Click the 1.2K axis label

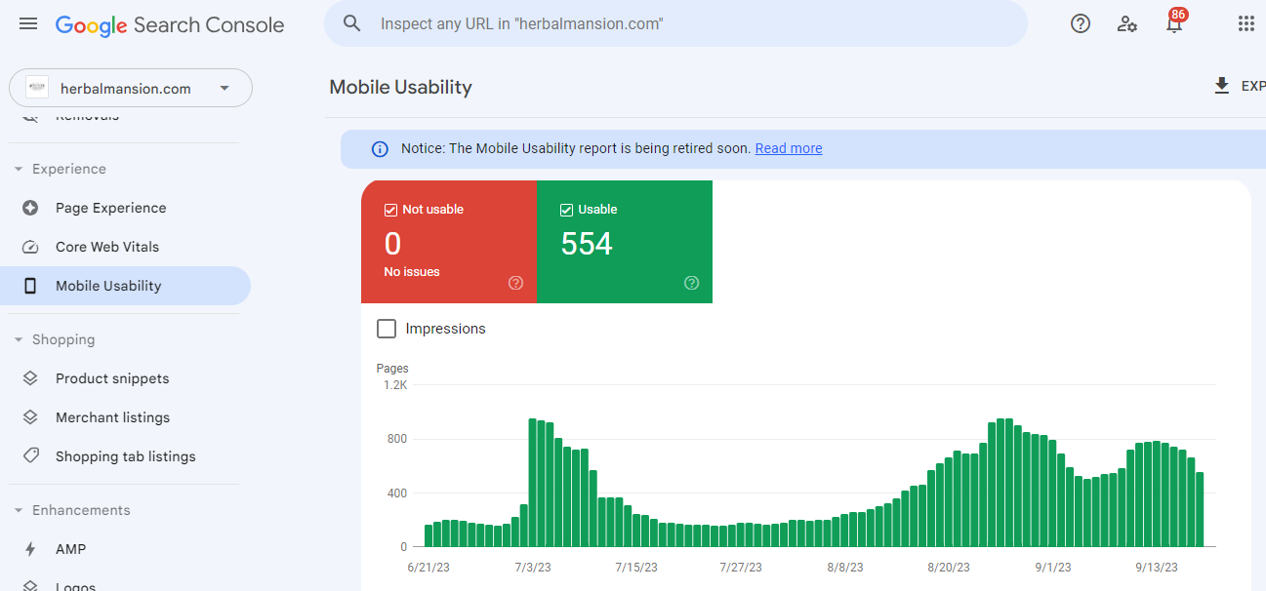click(395, 385)
